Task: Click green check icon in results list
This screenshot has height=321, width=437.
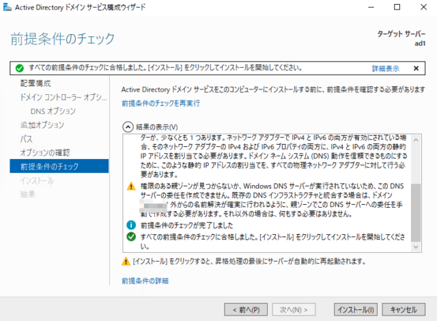Action: pos(131,236)
